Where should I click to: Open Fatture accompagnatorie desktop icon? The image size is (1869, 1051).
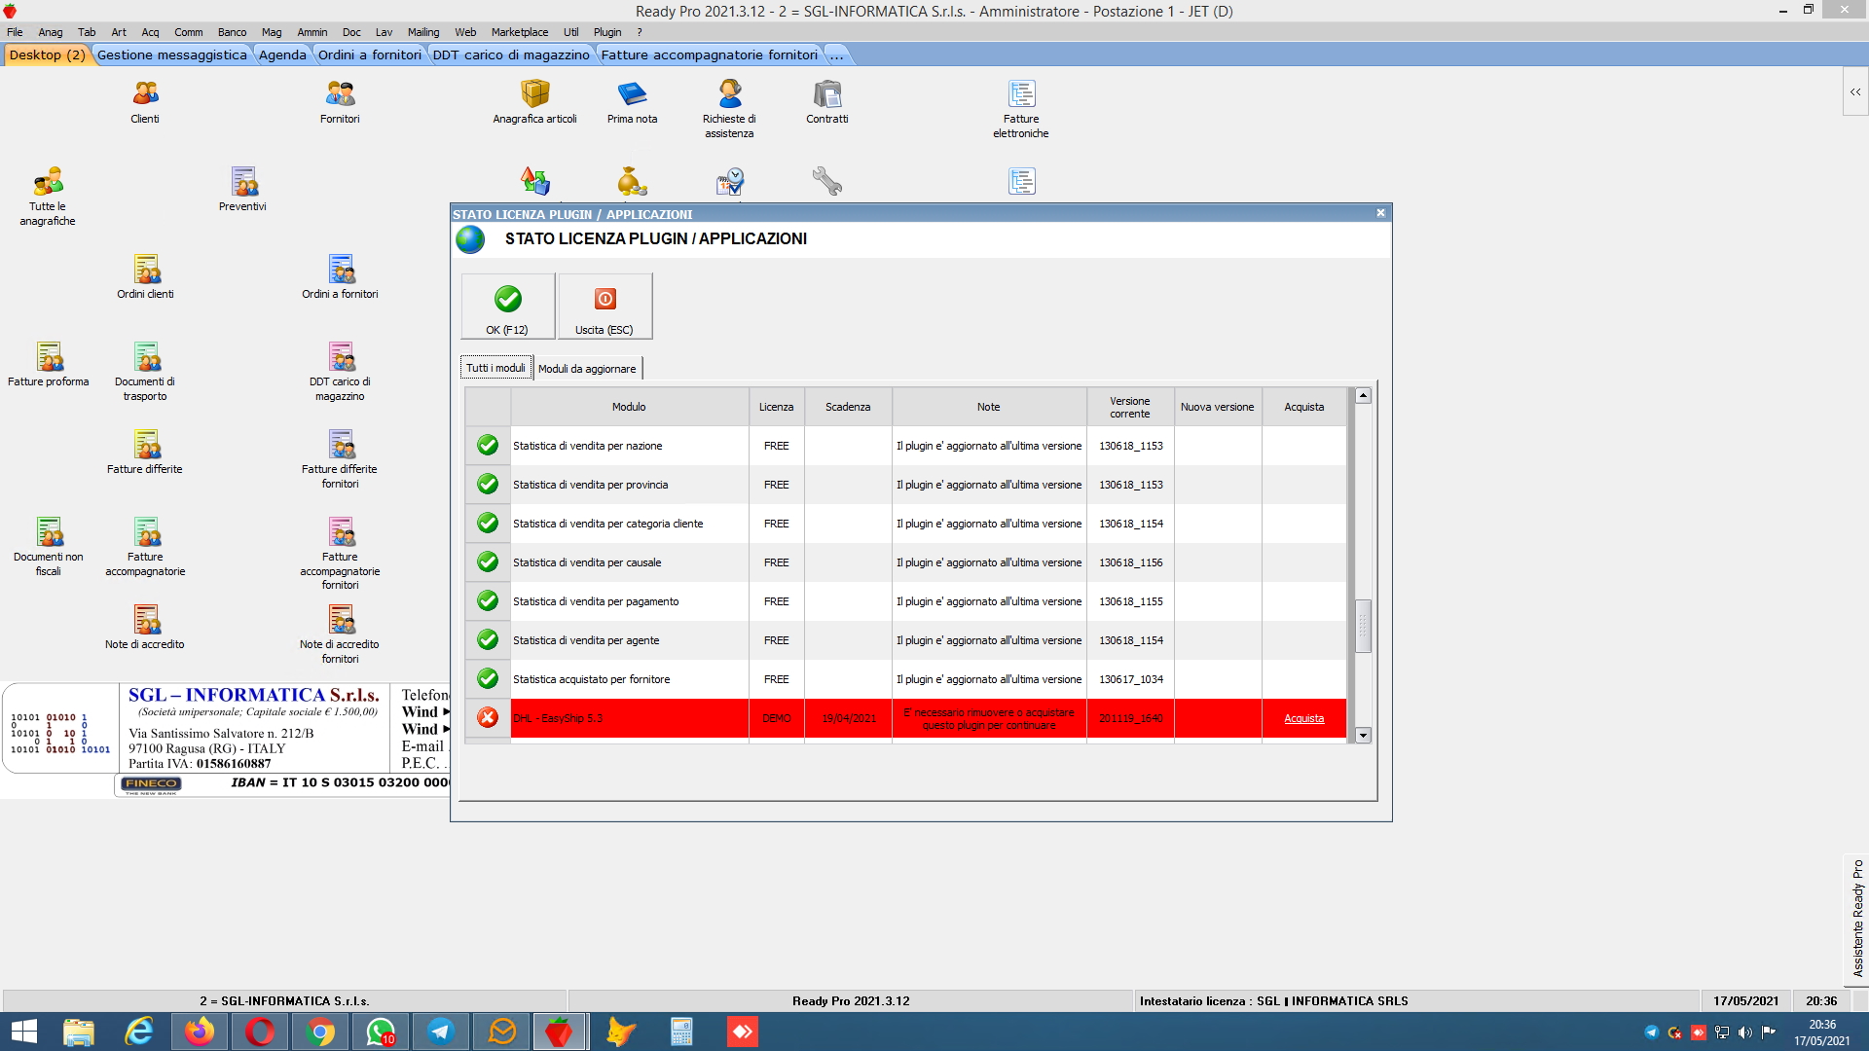click(x=145, y=547)
